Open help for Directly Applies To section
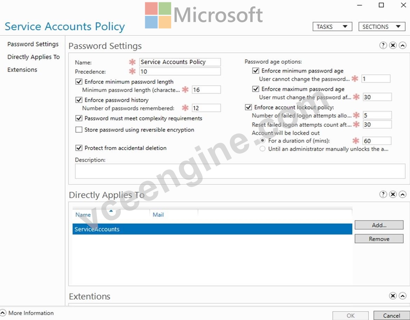Screen dimensions: 410x320 pos(383,194)
